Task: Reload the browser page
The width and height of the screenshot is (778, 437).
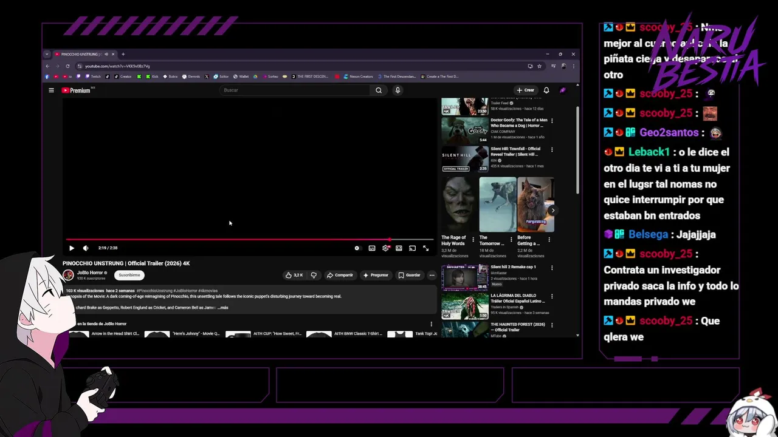Action: point(67,66)
